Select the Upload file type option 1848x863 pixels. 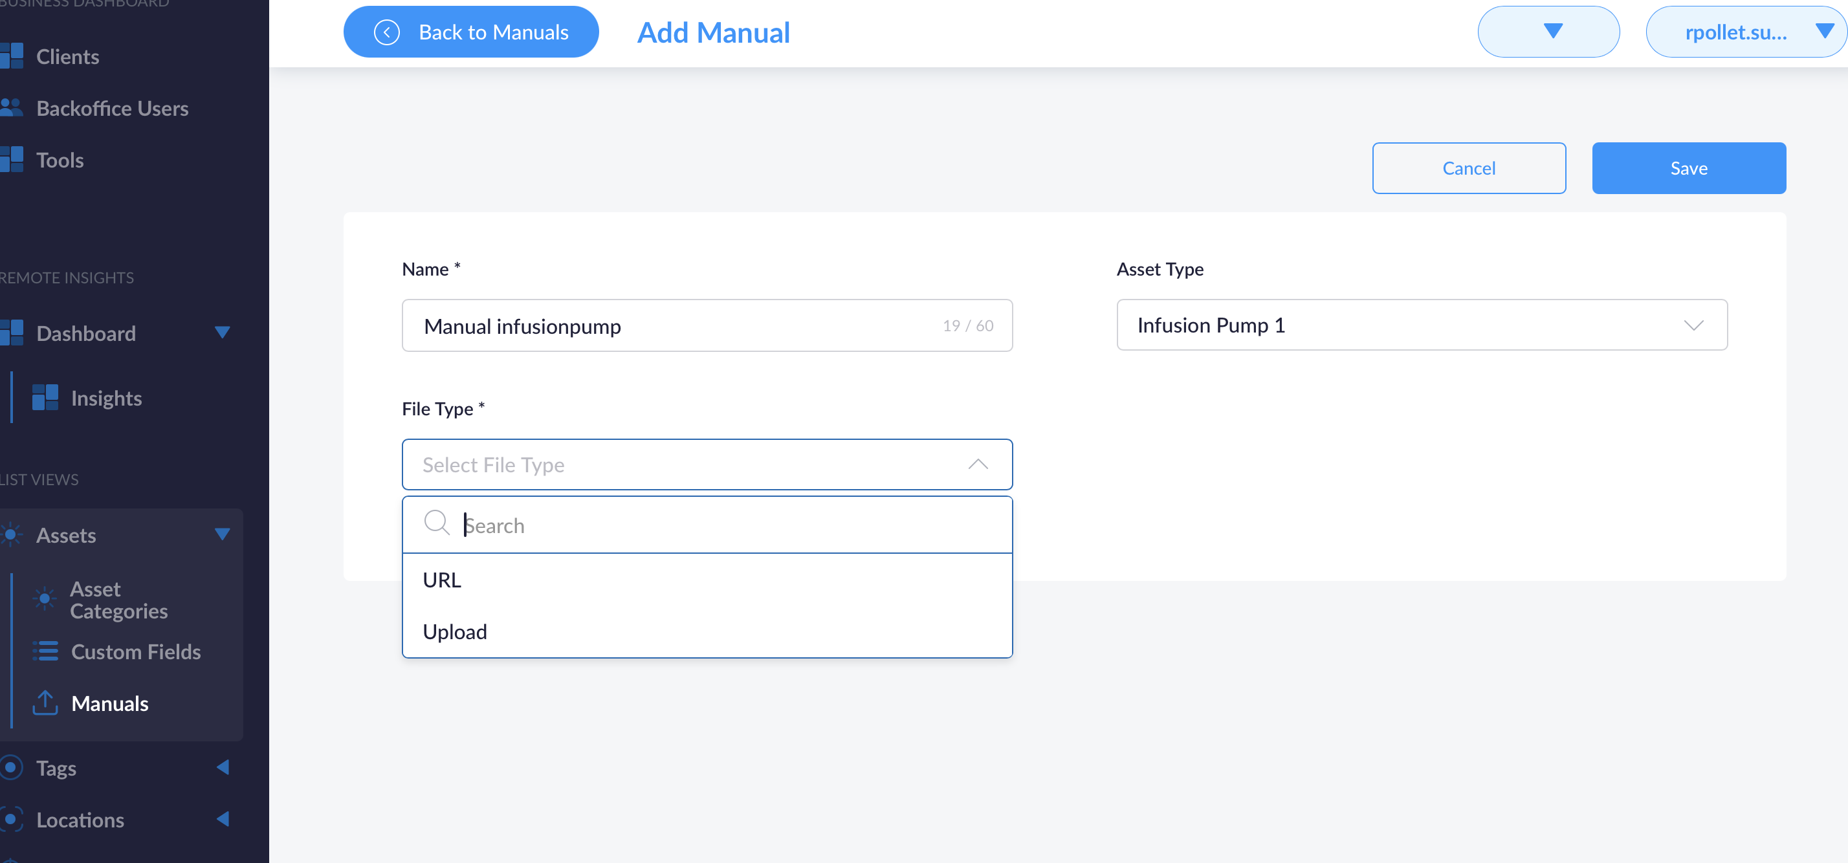coord(707,631)
